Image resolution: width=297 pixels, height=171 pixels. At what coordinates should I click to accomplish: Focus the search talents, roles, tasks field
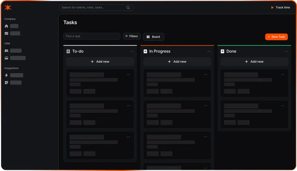click(96, 7)
